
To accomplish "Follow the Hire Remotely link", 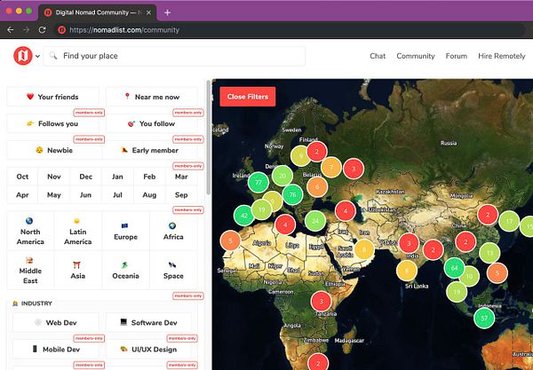I will 502,56.
